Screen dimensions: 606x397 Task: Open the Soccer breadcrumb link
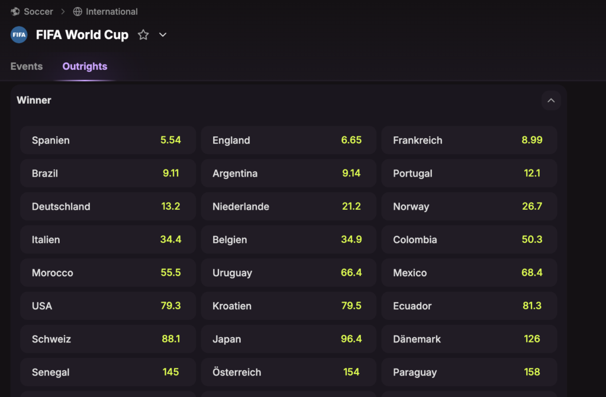38,11
